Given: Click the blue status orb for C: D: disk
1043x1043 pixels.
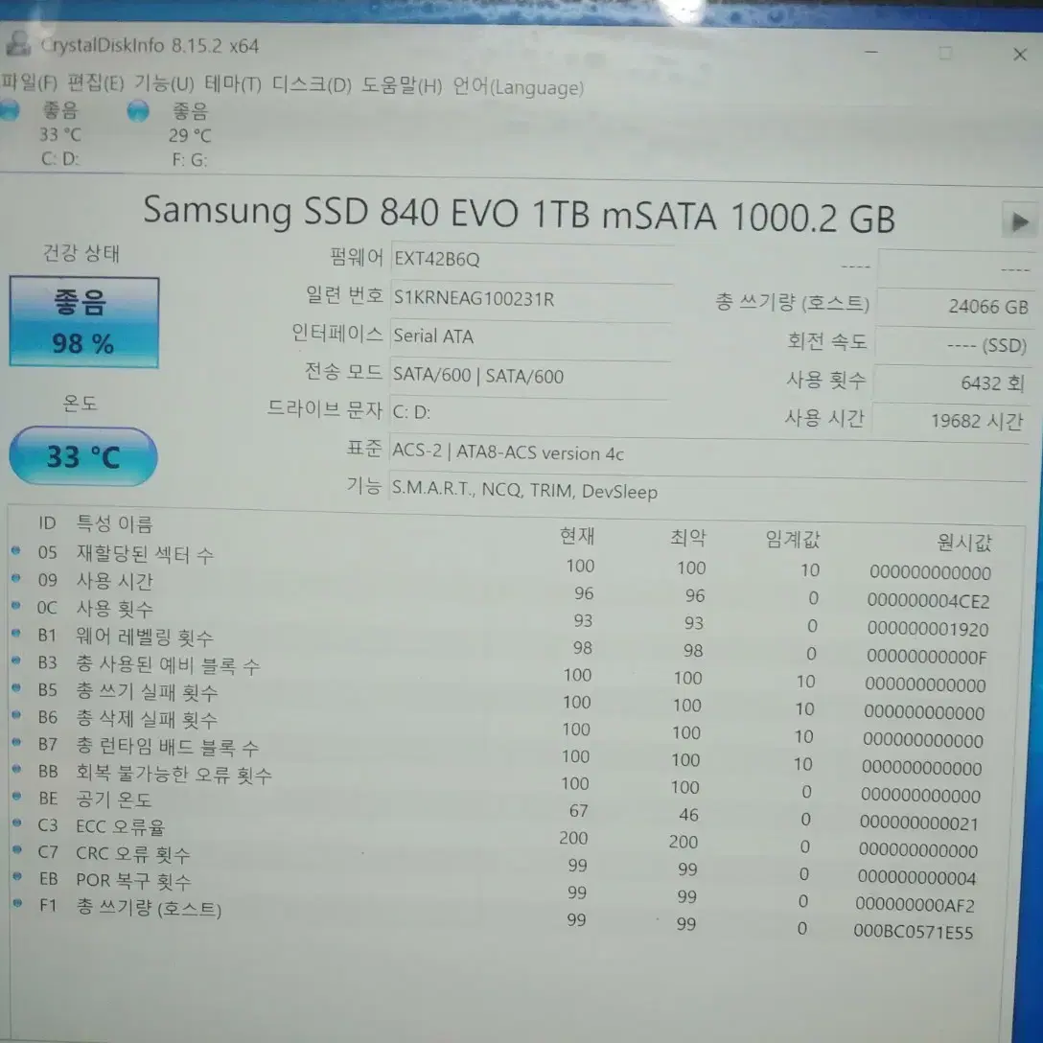Looking at the screenshot, I should coord(10,109).
